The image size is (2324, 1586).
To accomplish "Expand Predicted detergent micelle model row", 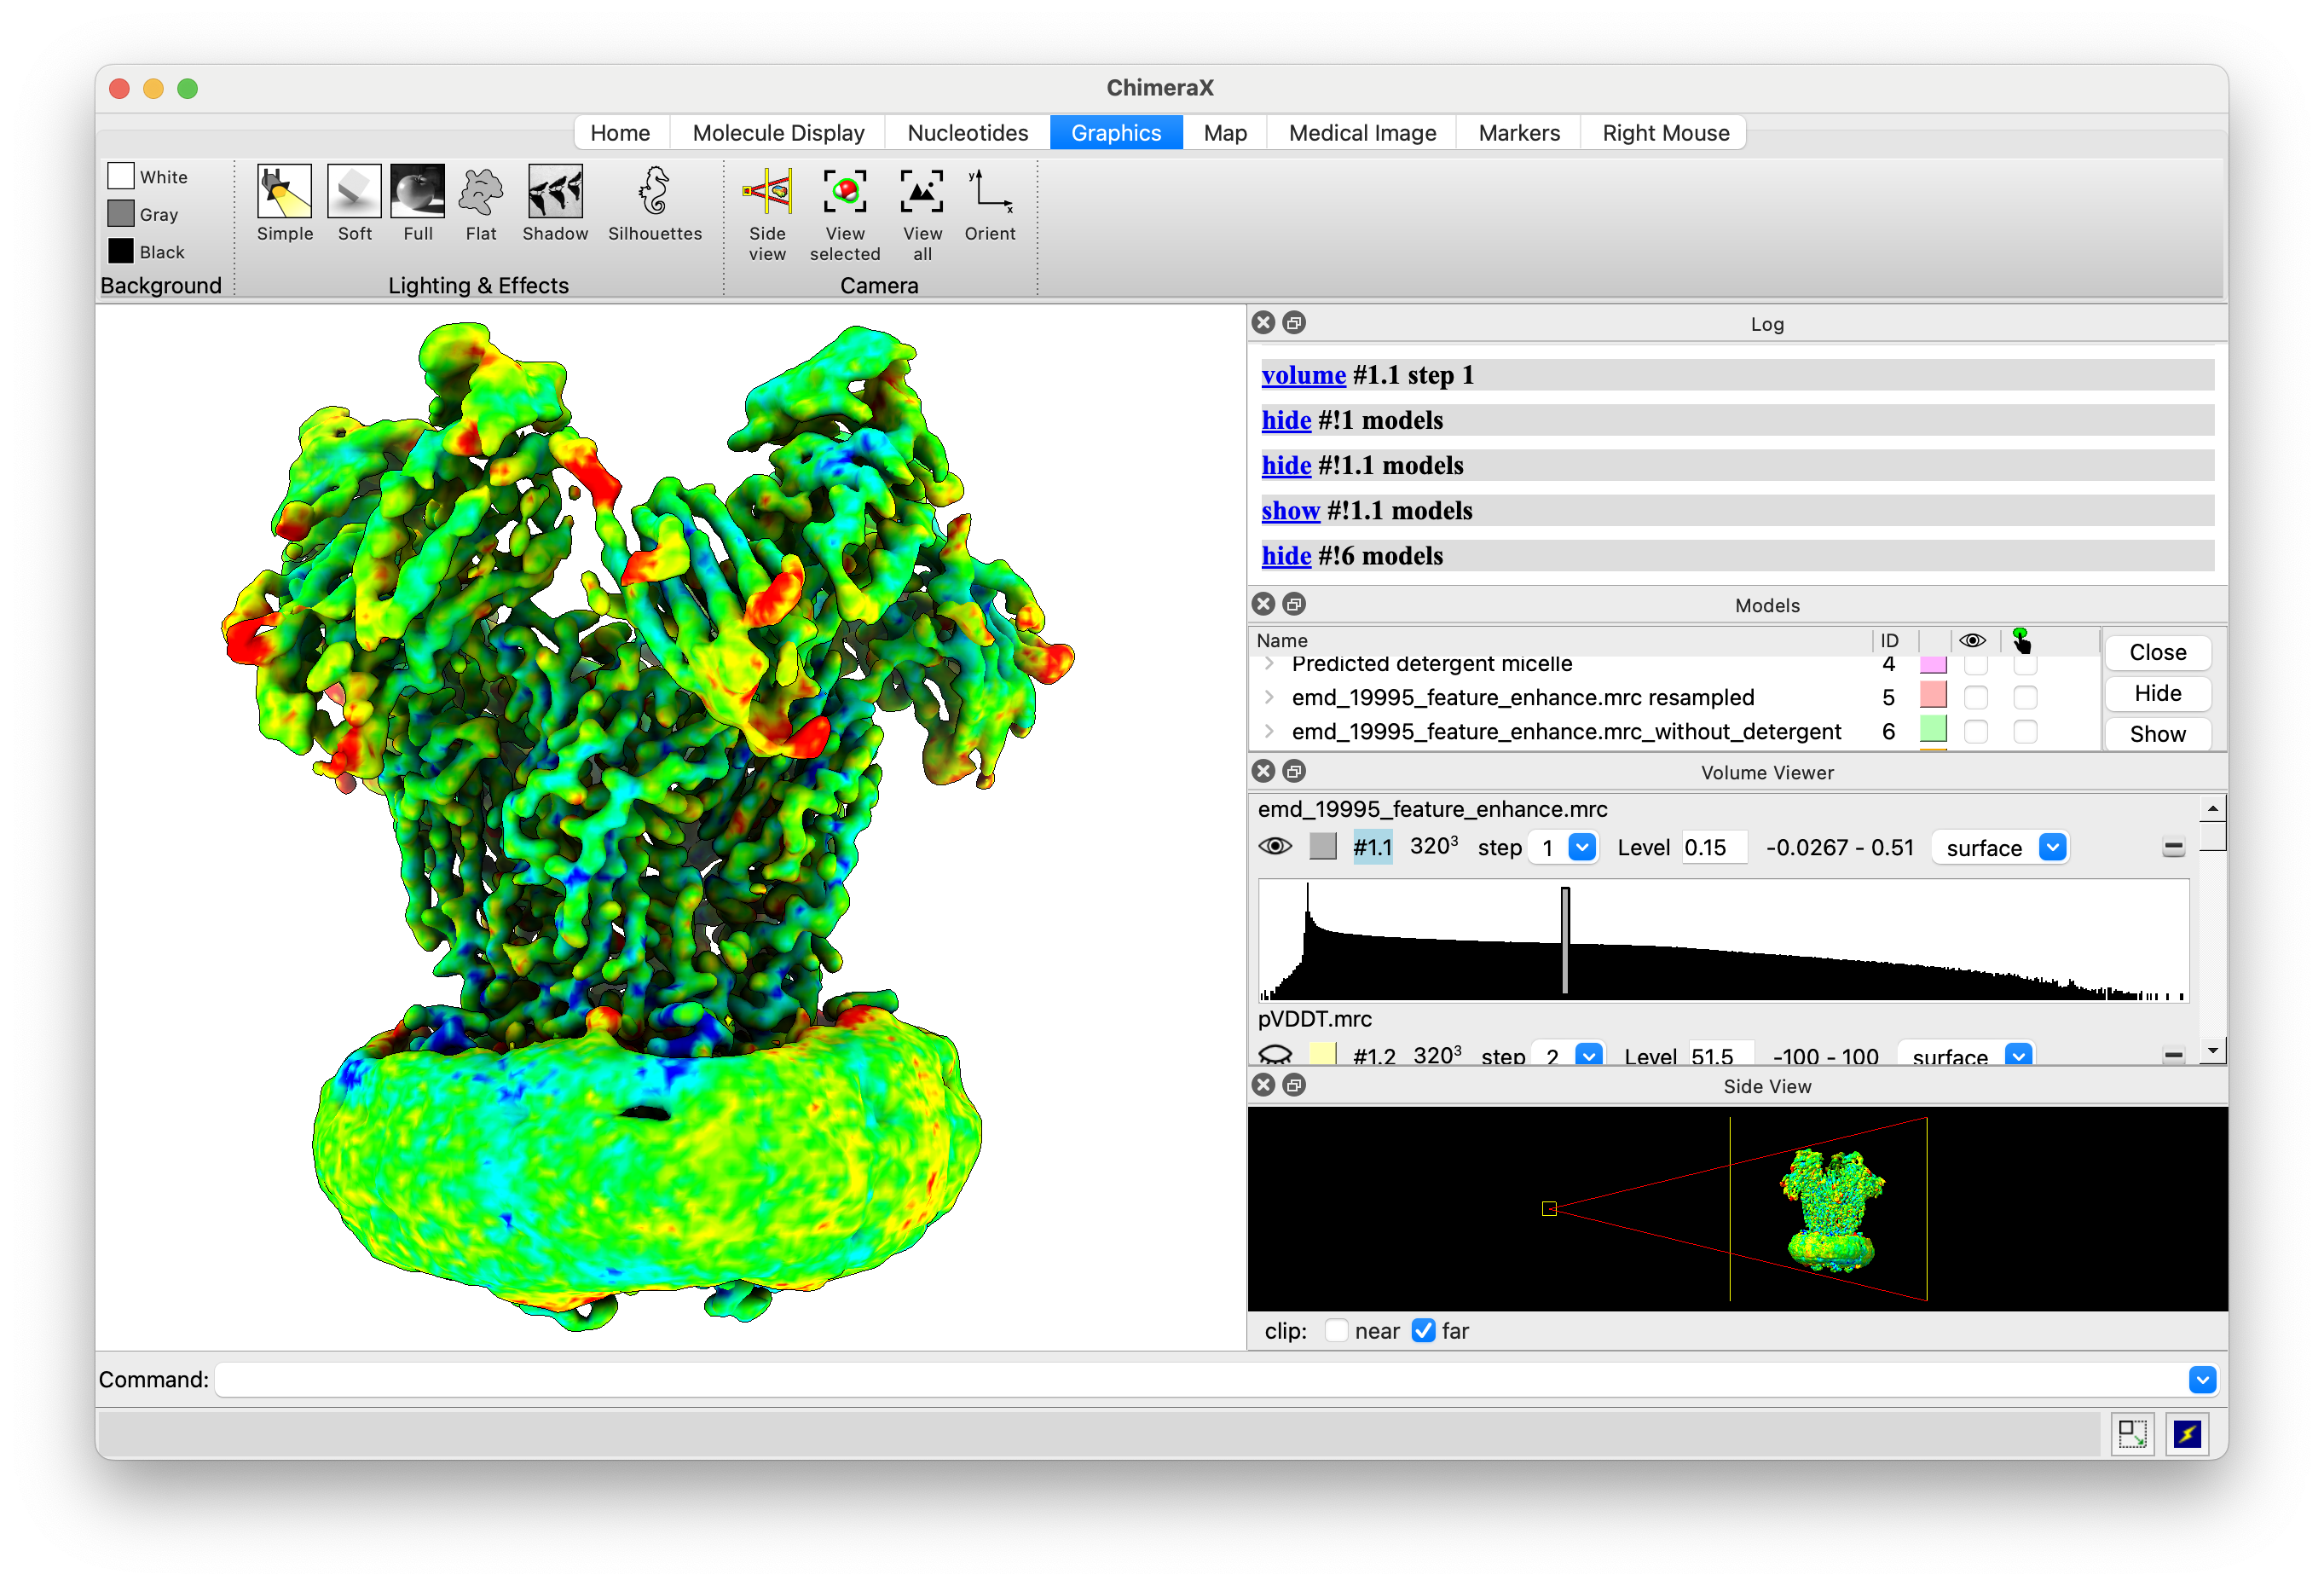I will (1269, 664).
